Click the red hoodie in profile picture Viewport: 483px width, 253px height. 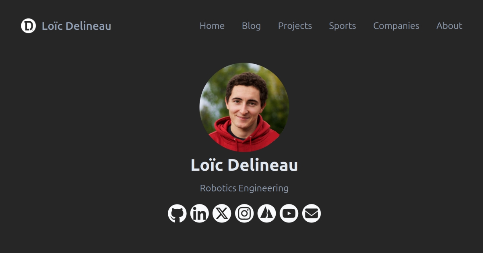coord(244,136)
